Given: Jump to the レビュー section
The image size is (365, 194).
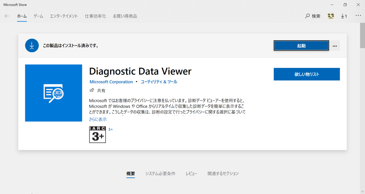Looking at the screenshot, I should point(192,174).
